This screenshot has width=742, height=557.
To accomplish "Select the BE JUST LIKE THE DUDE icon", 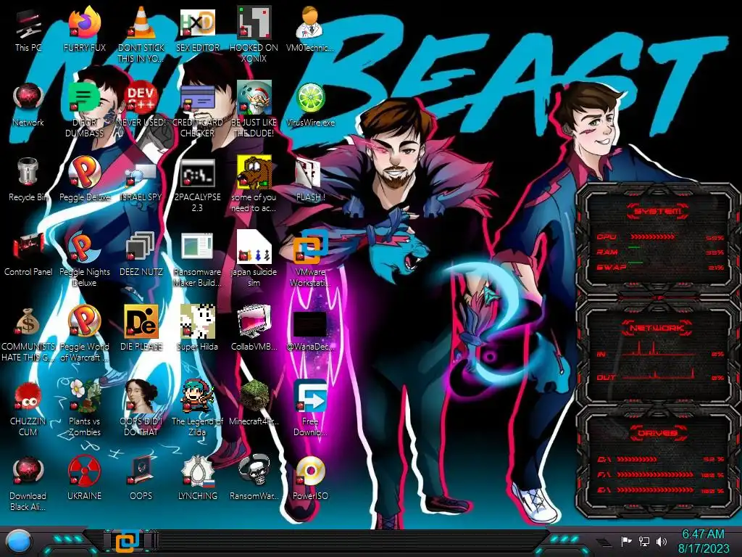I will (254, 98).
